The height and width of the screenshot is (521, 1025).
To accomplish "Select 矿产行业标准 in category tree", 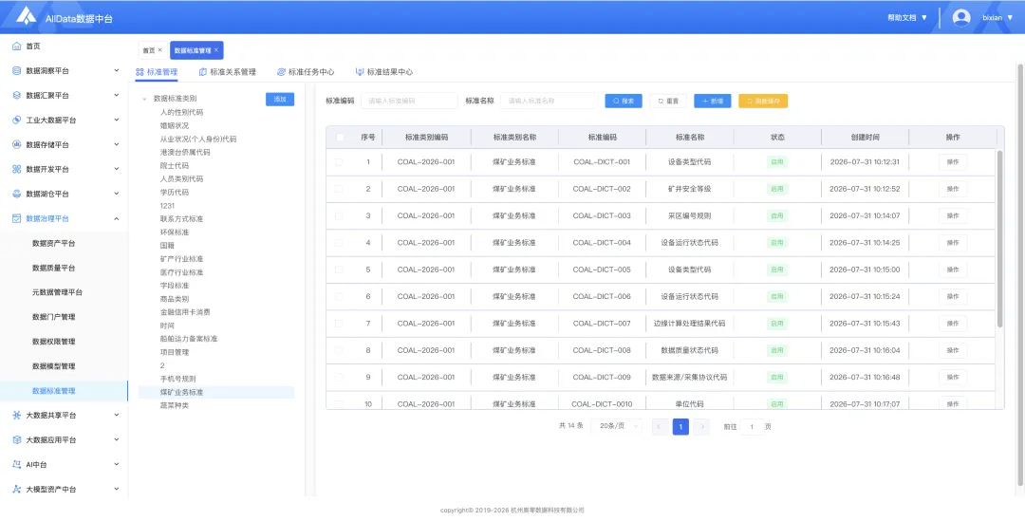I will pyautogui.click(x=181, y=259).
